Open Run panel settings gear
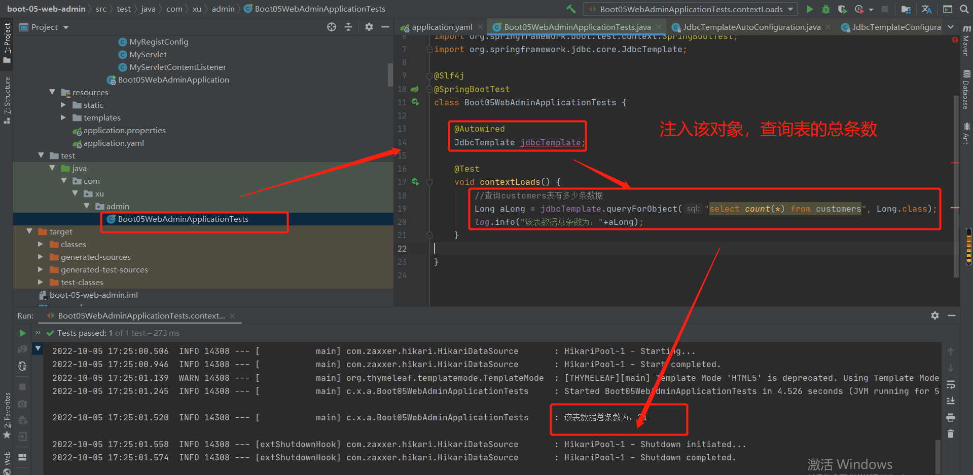Screen dimensions: 973x475 pyautogui.click(x=935, y=315)
